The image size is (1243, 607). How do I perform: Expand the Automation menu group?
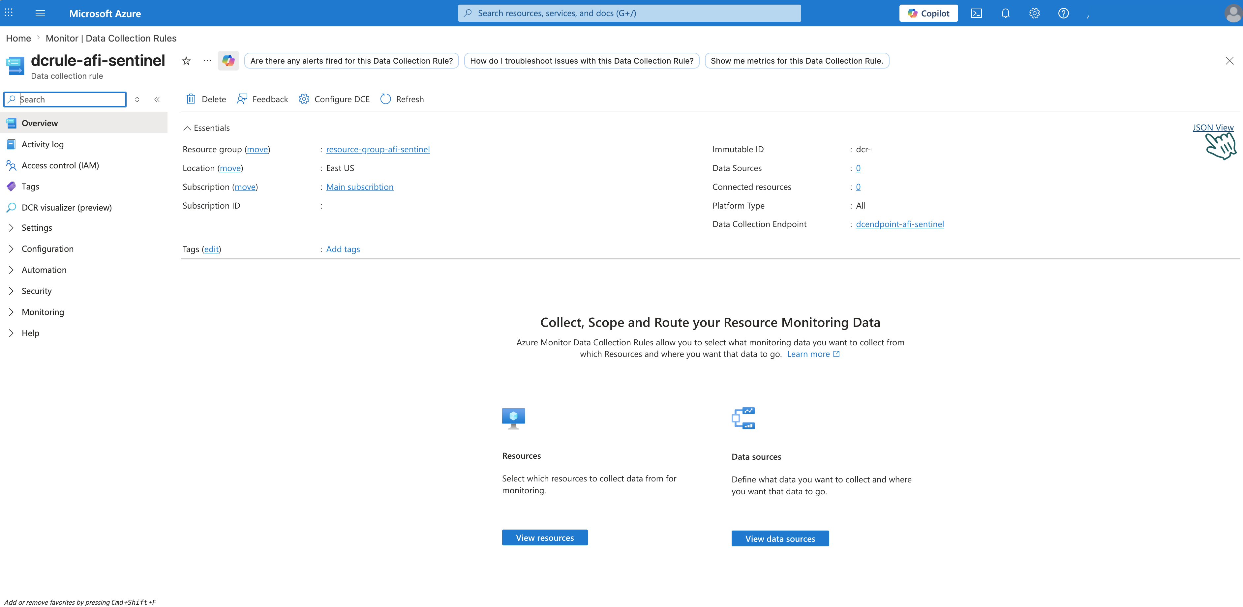click(11, 270)
